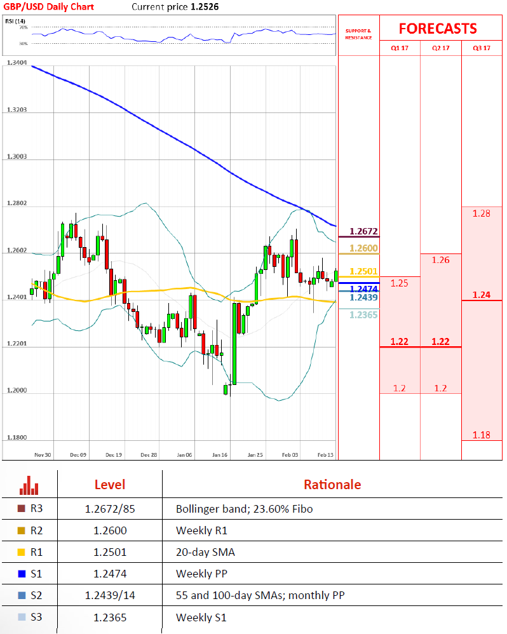Click the 1.2501 level label beside chart

363,271
